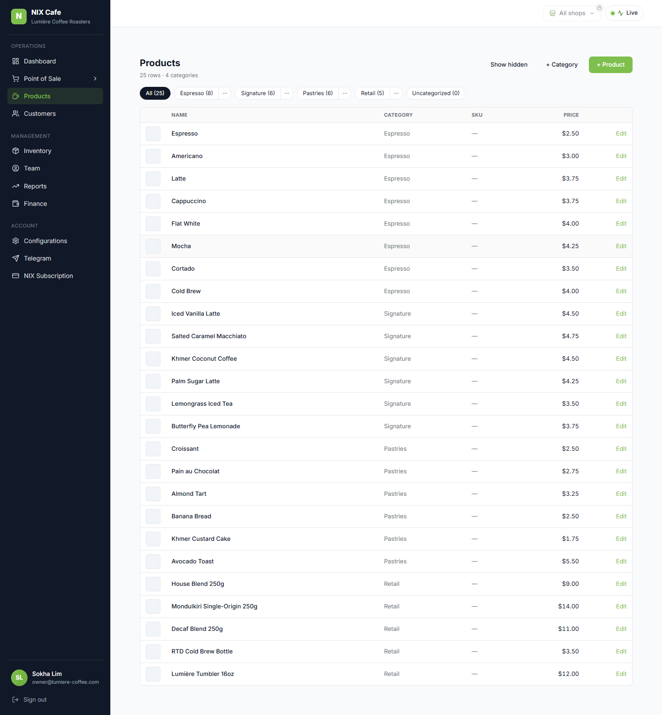Viewport: 662px width, 715px height.
Task: Open Dashboard in the sidebar
Action: [x=55, y=61]
